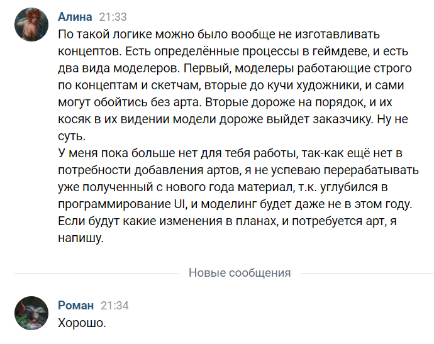Click the "UI" text in the message
This screenshot has width=434, height=344.
tap(179, 204)
